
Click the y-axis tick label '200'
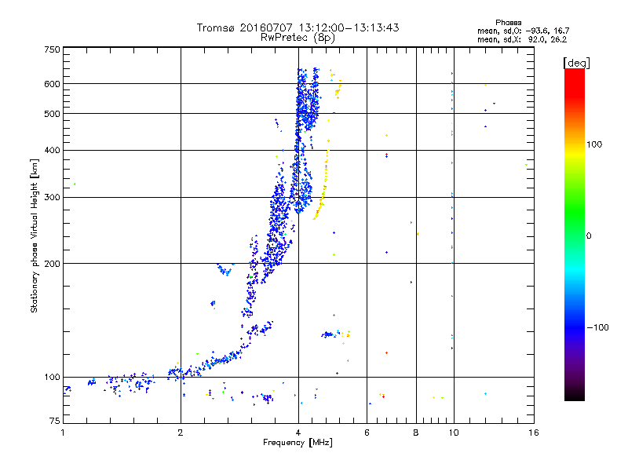(52, 264)
